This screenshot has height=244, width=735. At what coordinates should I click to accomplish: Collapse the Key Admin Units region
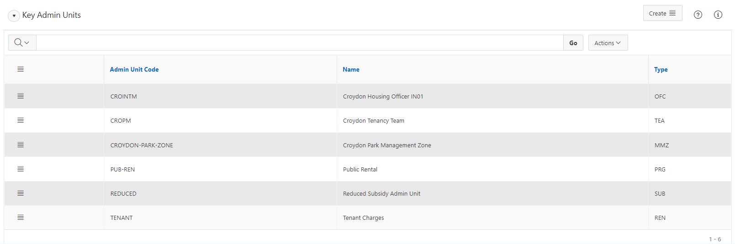(14, 16)
